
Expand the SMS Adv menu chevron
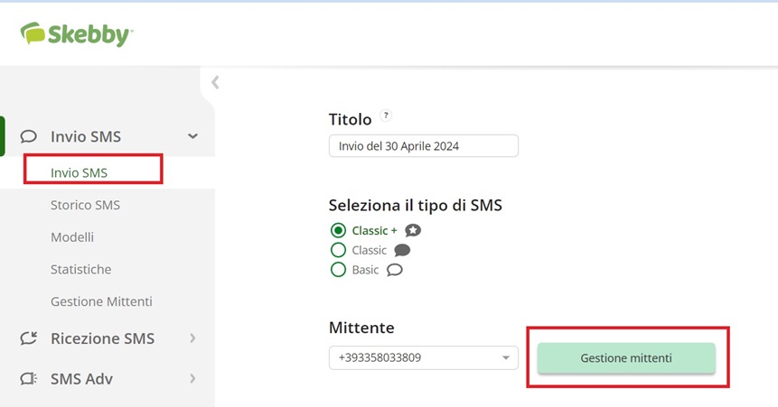[x=192, y=379]
